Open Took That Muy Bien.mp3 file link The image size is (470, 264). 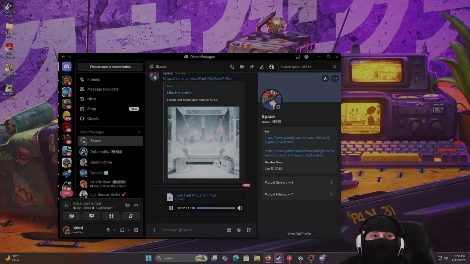tap(195, 195)
